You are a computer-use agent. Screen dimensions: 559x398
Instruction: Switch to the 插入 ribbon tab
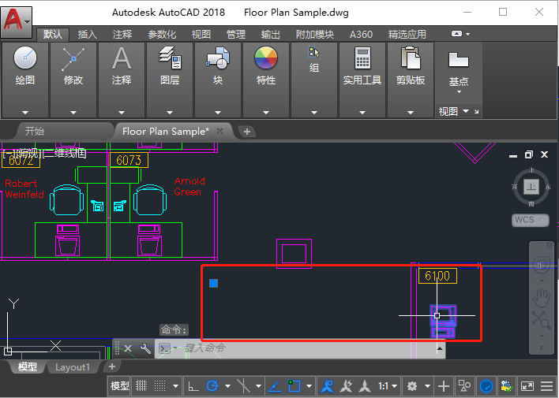tap(88, 35)
